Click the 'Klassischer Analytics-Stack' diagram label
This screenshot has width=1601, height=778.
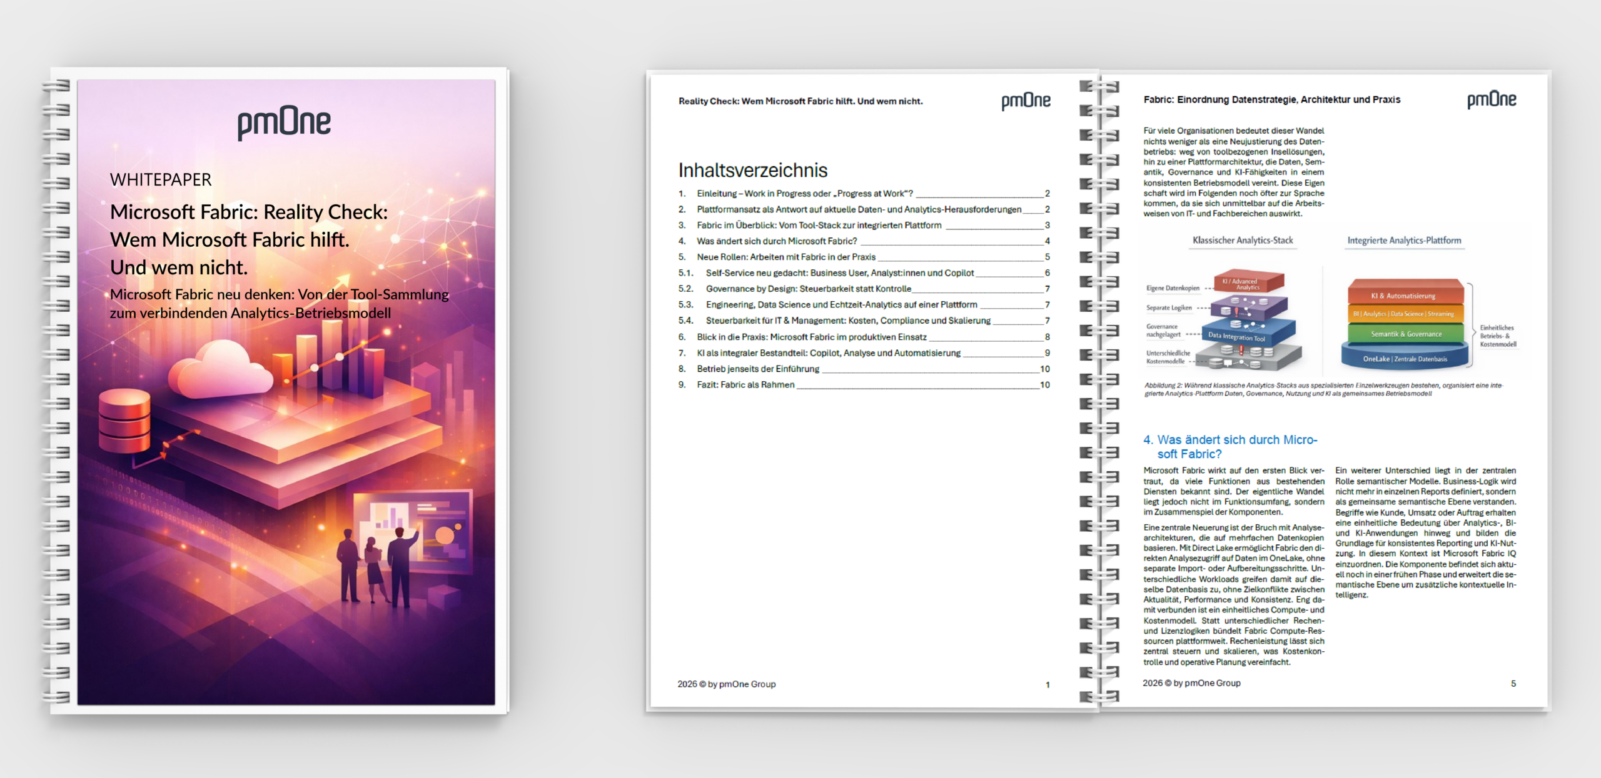click(1243, 241)
